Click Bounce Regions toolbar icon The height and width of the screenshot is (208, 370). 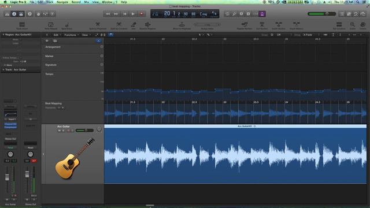(x=148, y=25)
